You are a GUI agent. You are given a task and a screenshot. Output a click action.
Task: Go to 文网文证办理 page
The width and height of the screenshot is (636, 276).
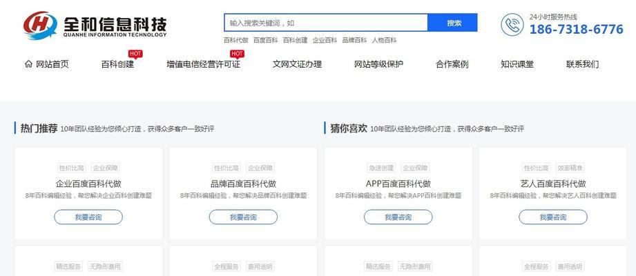298,64
